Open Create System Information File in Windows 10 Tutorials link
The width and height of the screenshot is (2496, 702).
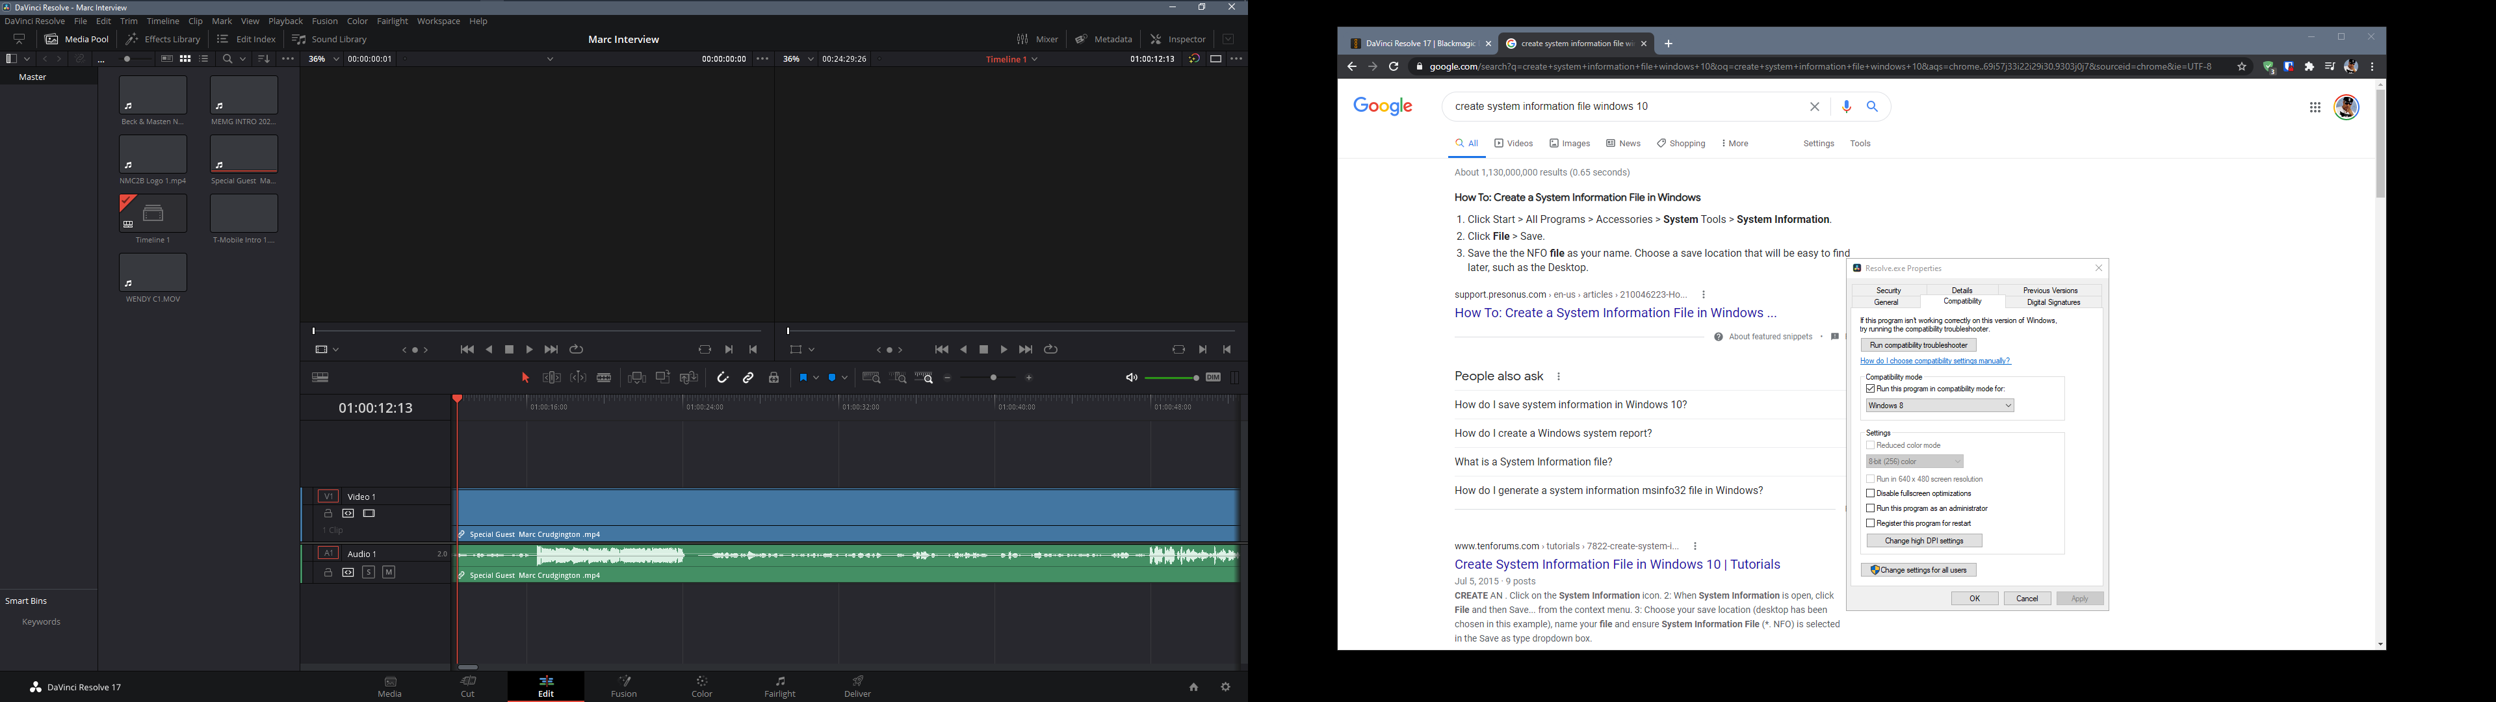[x=1617, y=564]
